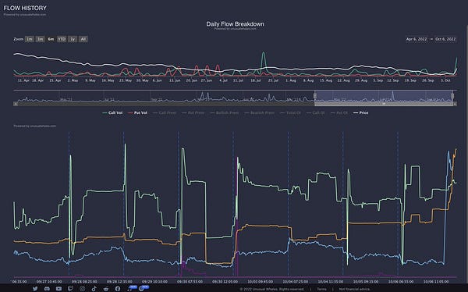
Task: Open the Discord footer icon
Action: (47, 289)
